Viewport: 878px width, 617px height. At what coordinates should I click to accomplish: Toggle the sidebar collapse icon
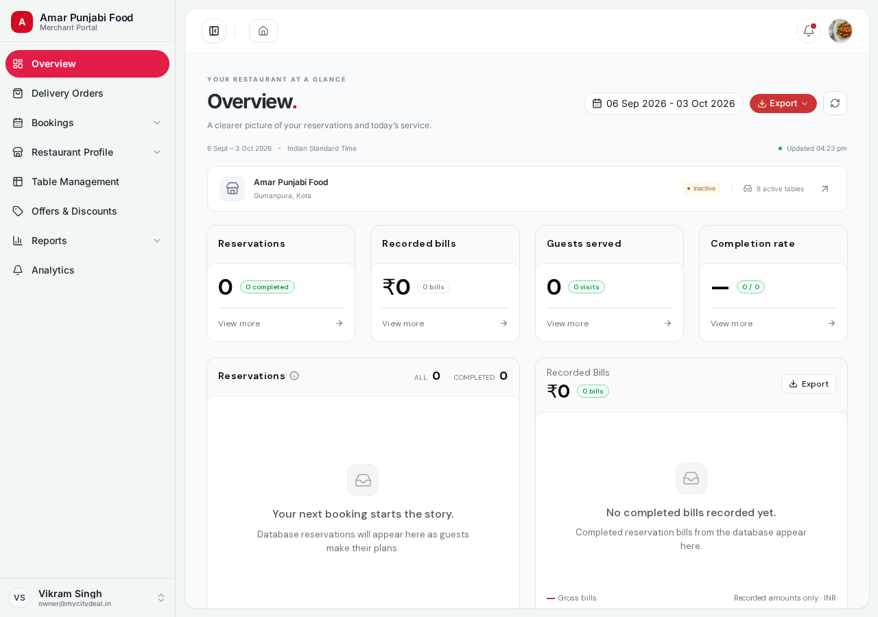click(x=214, y=31)
